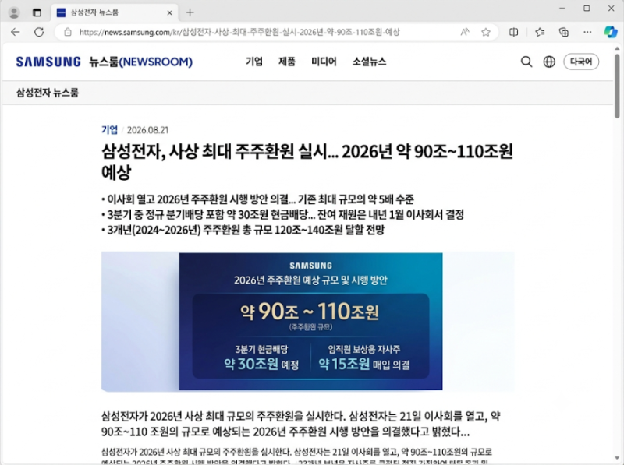Click the read aloud icon
This screenshot has width=624, height=465.
pos(464,32)
